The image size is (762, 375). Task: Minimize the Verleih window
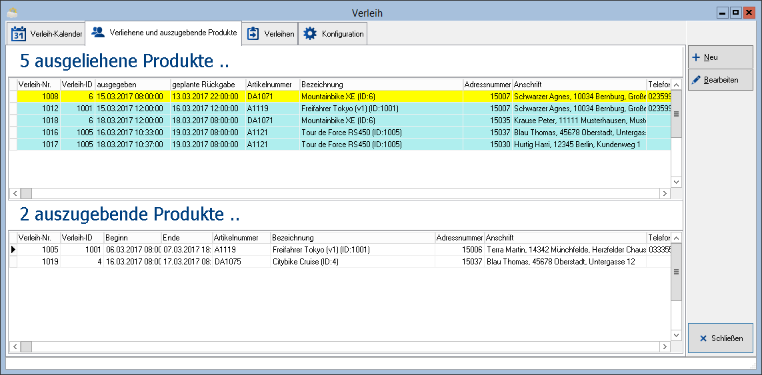pos(723,13)
